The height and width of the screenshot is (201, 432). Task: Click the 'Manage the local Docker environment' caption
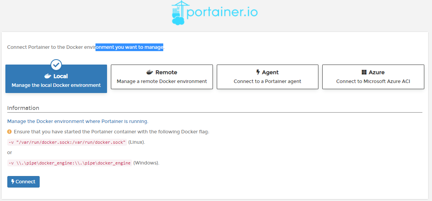56,85
